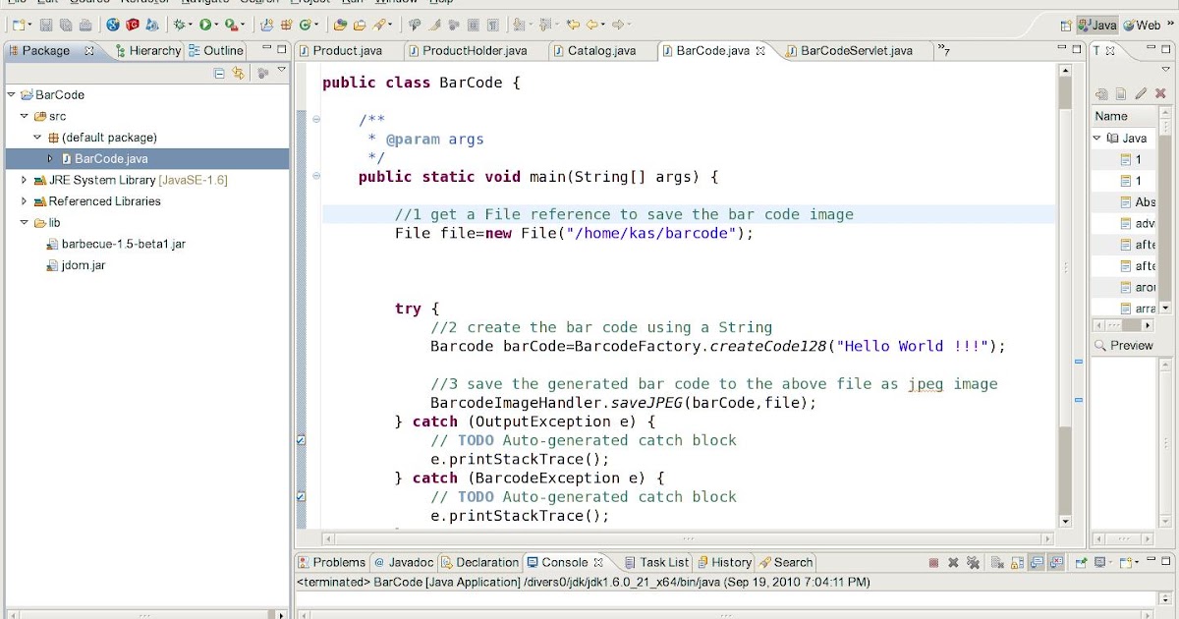
Task: Click the New Java Package icon
Action: (x=287, y=25)
